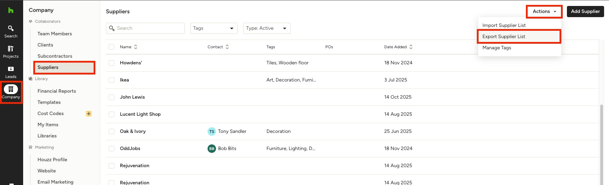The height and width of the screenshot is (185, 609).
Task: Toggle the Actions dropdown button
Action: (x=544, y=12)
